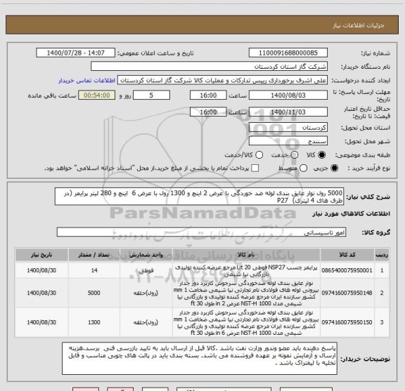Click the quantity cell showing 14

pos(94,270)
